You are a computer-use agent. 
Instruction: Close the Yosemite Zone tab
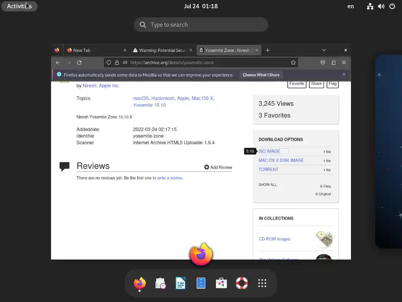pyautogui.click(x=257, y=50)
